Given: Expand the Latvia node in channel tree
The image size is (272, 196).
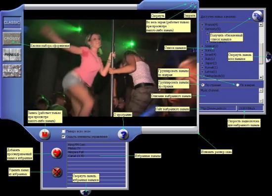Looking at the screenshot, I should coord(202,72).
